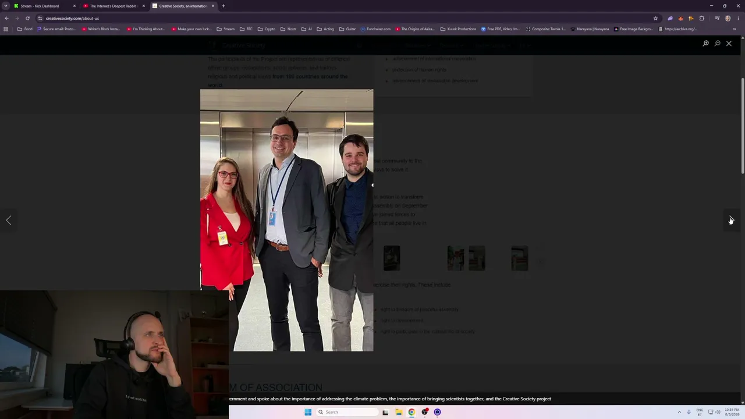Viewport: 745px width, 419px height.
Task: Click the page vertical scrollbar
Action: click(742, 125)
